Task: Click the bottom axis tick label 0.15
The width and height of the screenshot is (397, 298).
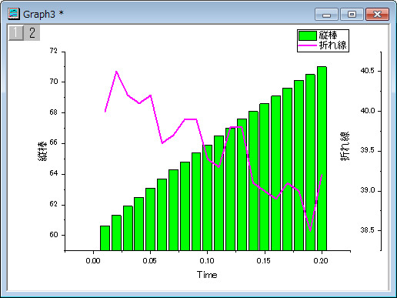Action: pyautogui.click(x=264, y=261)
